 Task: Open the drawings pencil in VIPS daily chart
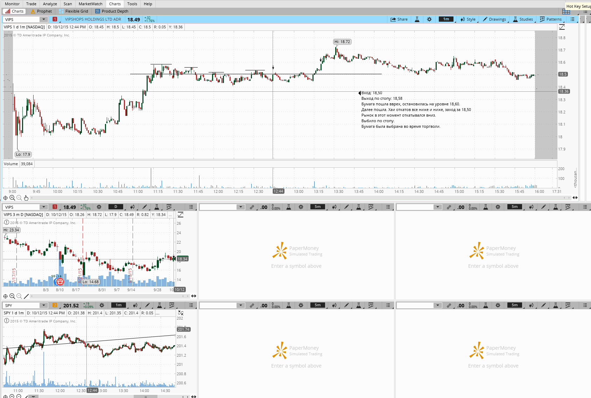pos(145,207)
